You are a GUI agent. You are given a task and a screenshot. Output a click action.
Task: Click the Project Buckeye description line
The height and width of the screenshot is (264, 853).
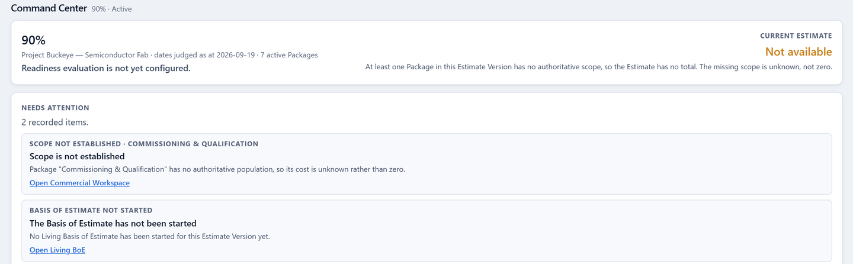coord(169,55)
